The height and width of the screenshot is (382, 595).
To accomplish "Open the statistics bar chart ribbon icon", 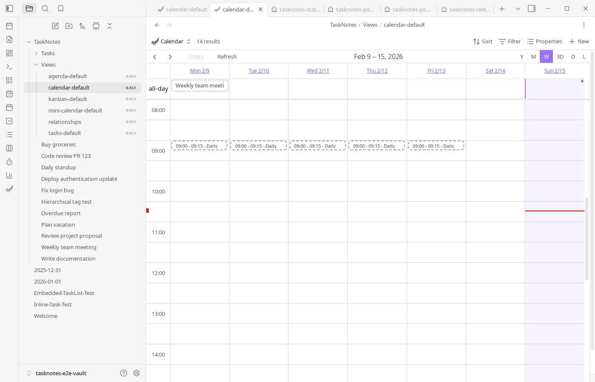I will (x=9, y=175).
